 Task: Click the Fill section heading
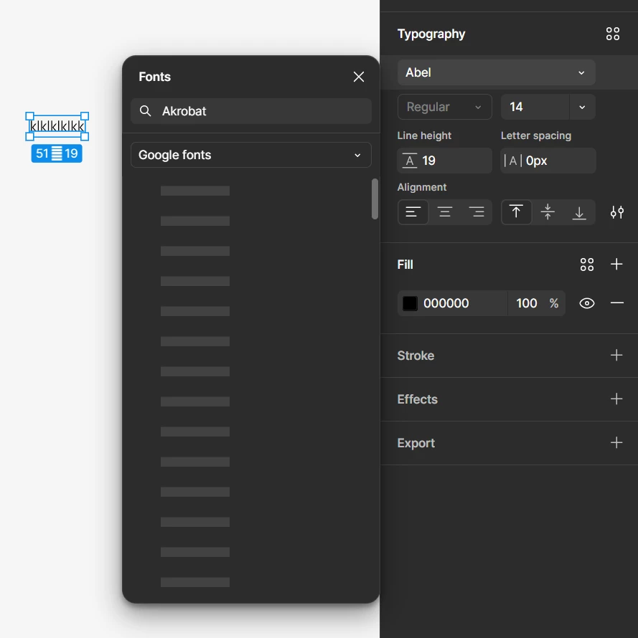pyautogui.click(x=405, y=265)
